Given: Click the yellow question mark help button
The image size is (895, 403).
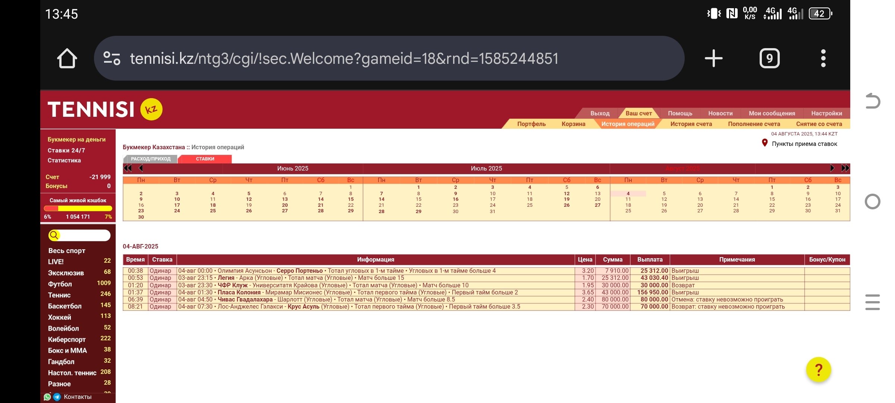Looking at the screenshot, I should coord(818,370).
